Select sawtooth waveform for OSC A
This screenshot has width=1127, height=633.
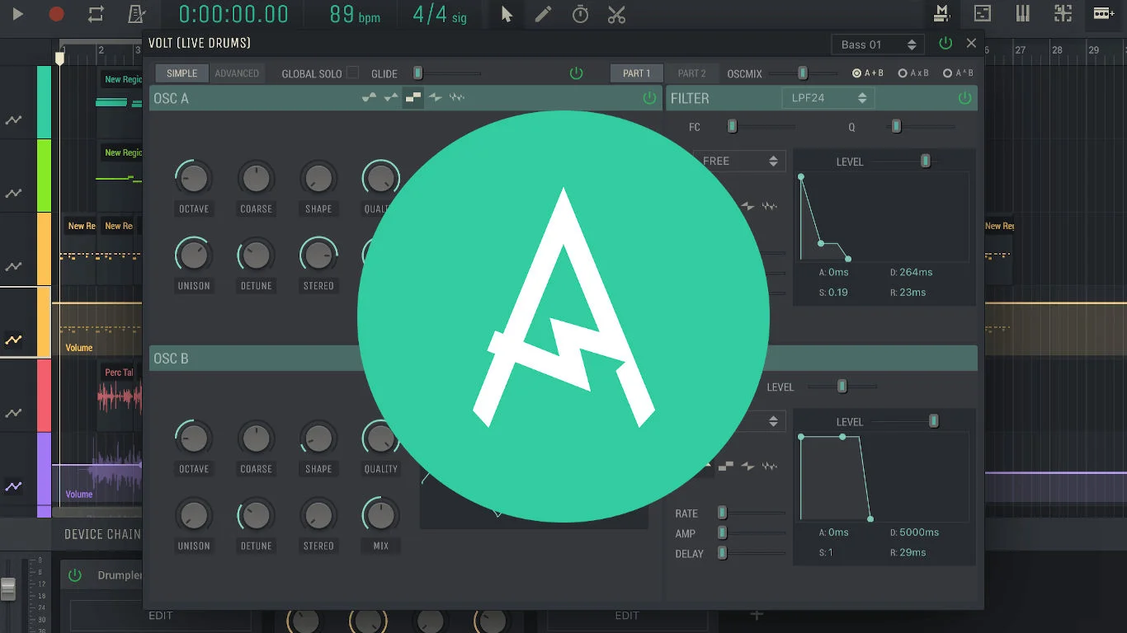point(435,98)
